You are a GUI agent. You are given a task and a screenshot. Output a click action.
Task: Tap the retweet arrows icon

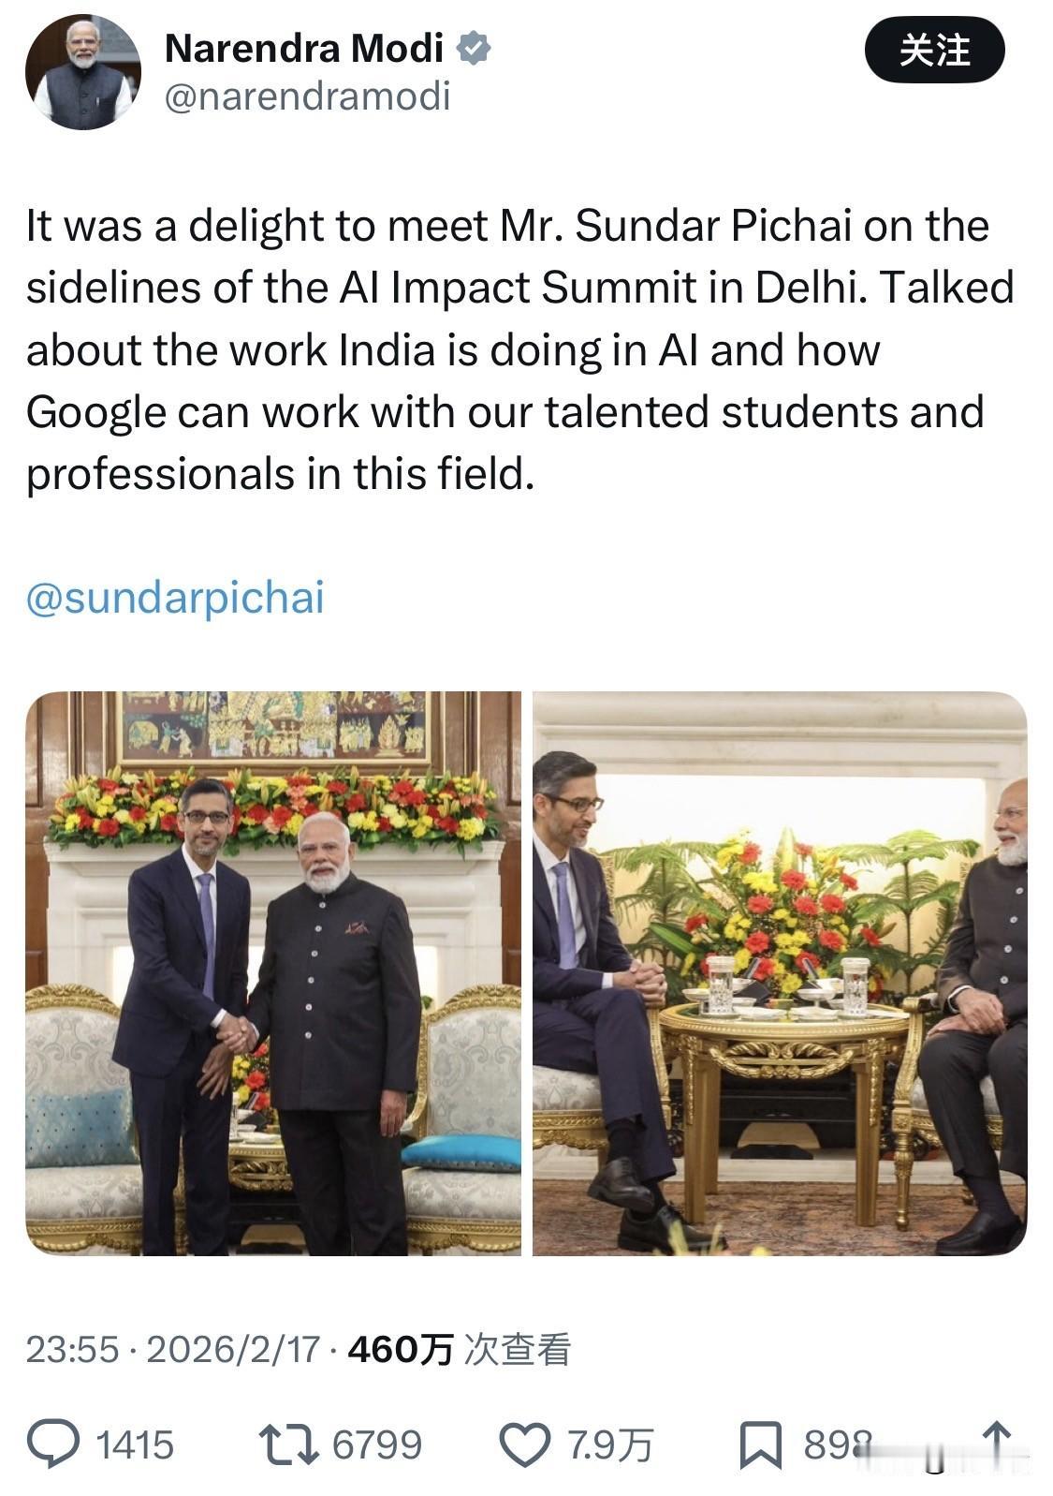[288, 1444]
